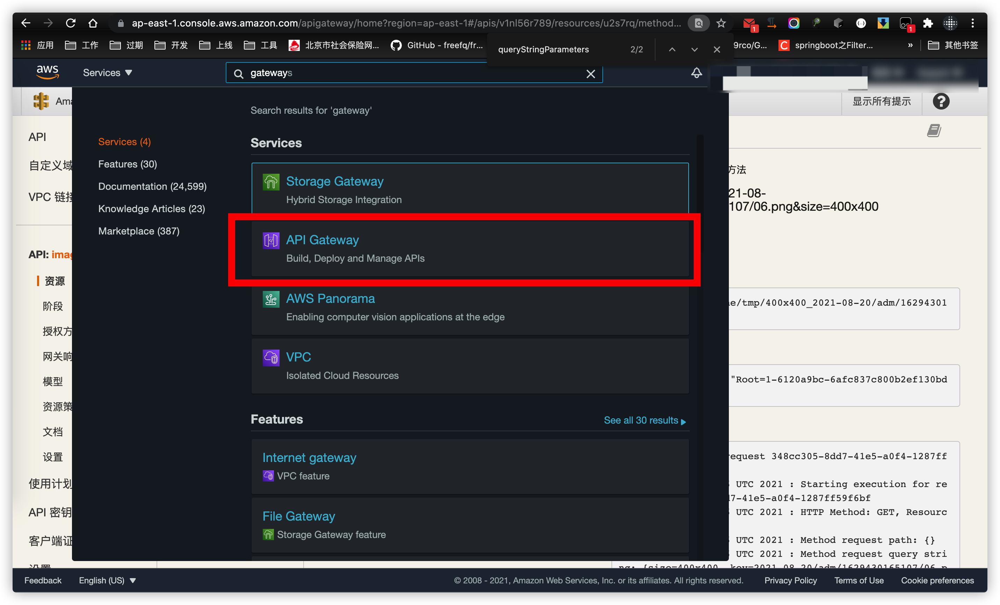Open the 其他书签 folder
The width and height of the screenshot is (1000, 605).
point(953,45)
